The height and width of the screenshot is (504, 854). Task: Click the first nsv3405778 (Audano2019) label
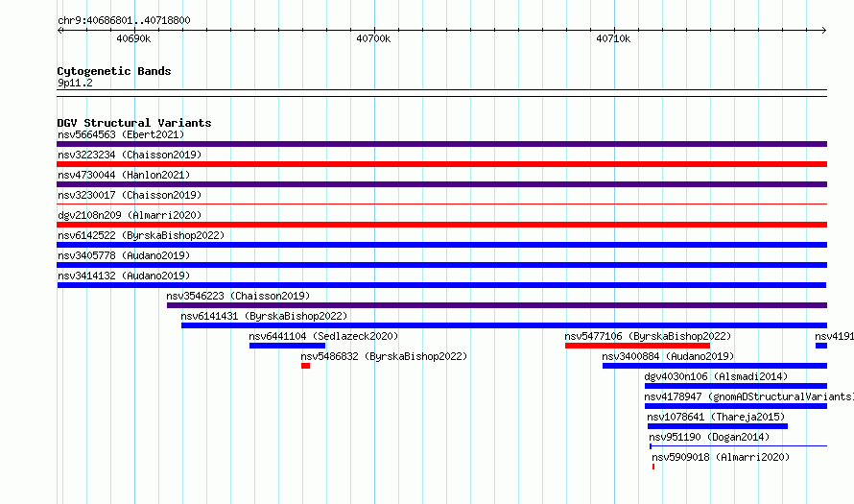(x=124, y=255)
